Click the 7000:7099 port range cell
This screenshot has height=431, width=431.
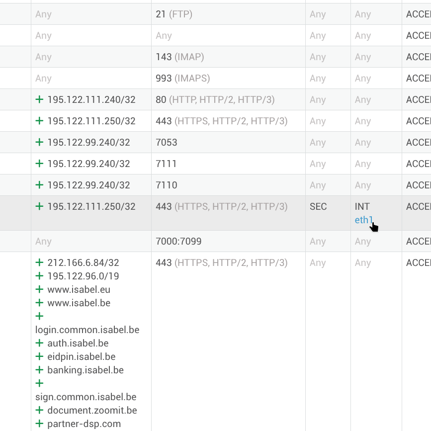[x=178, y=242]
